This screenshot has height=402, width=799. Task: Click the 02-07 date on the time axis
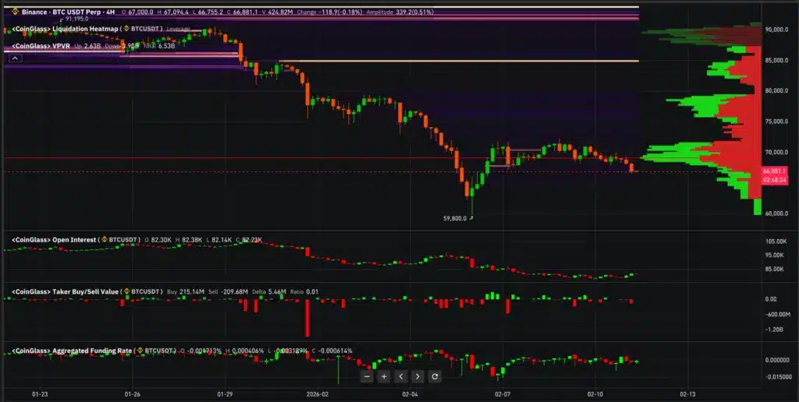503,395
